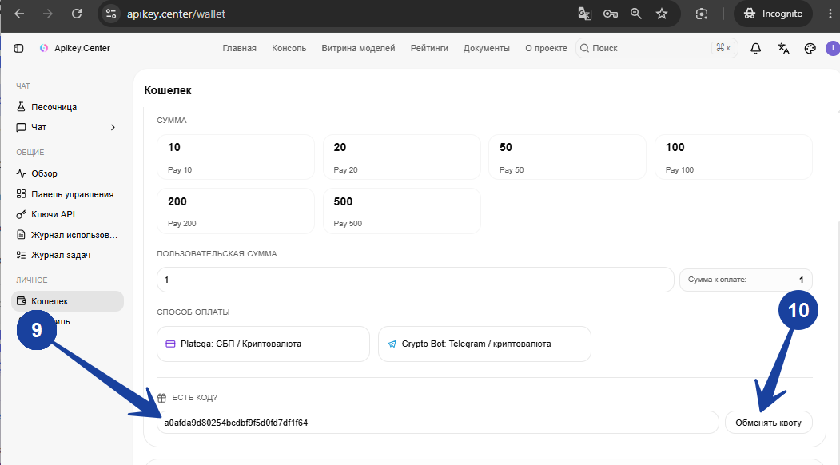Open the language translate icon
840x465 pixels.
[x=783, y=48]
